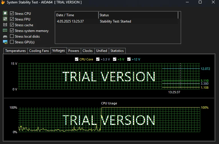This screenshot has height=144, width=219.
Task: Click the CPU chip icon beside Stress CPU
Action: click(x=5, y=13)
